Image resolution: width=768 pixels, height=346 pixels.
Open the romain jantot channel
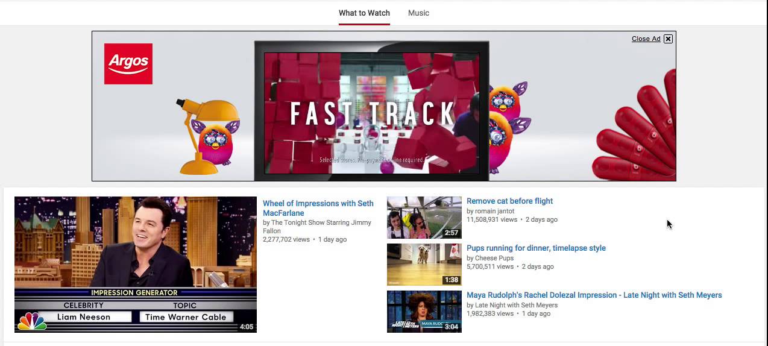(495, 211)
